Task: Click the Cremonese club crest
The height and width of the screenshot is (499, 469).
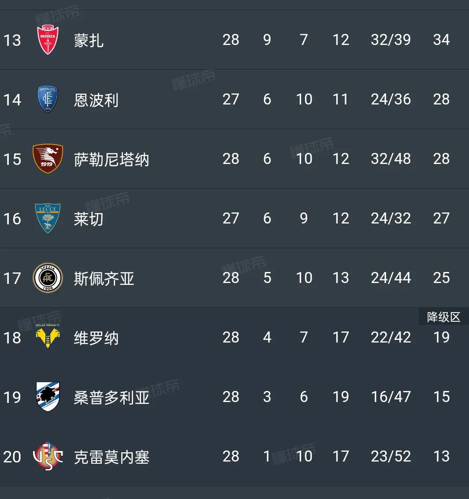Action: [x=48, y=456]
